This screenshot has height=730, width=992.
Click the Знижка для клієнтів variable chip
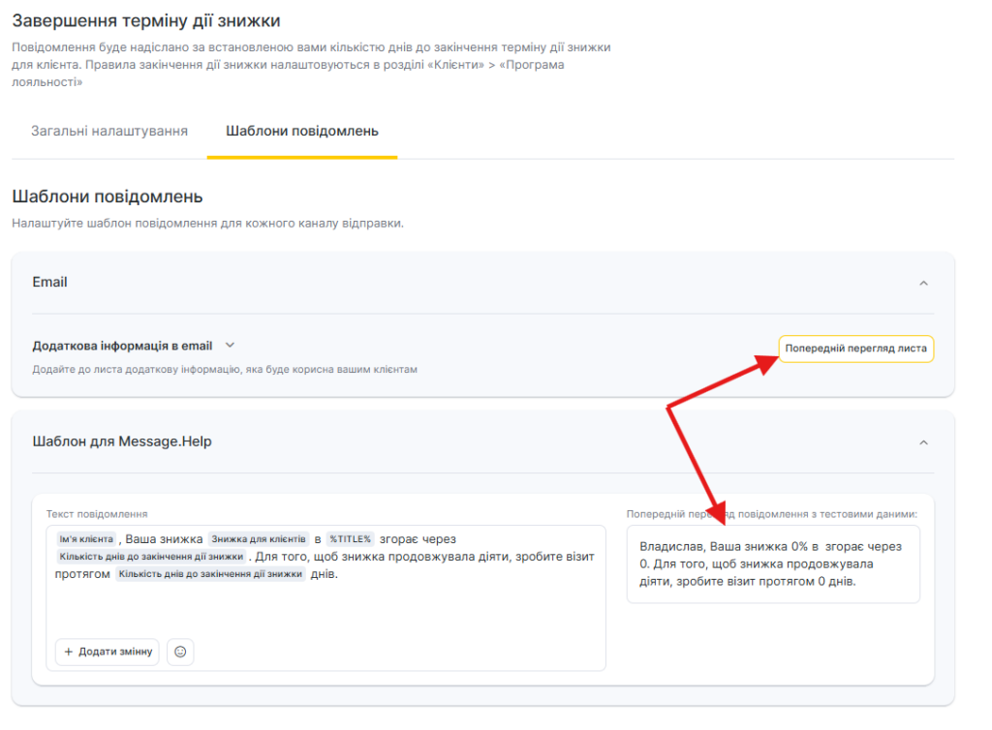pos(259,539)
